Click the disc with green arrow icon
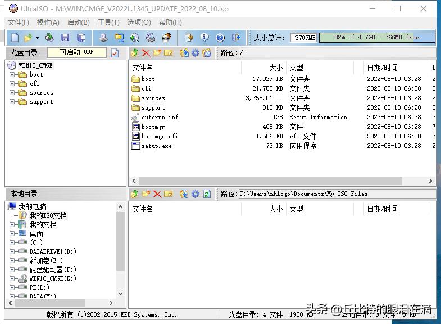Image resolution: width=441 pixels, height=324 pixels. (x=135, y=38)
